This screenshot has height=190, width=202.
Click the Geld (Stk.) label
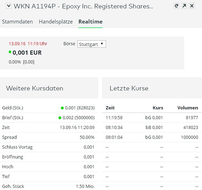coord(13,108)
